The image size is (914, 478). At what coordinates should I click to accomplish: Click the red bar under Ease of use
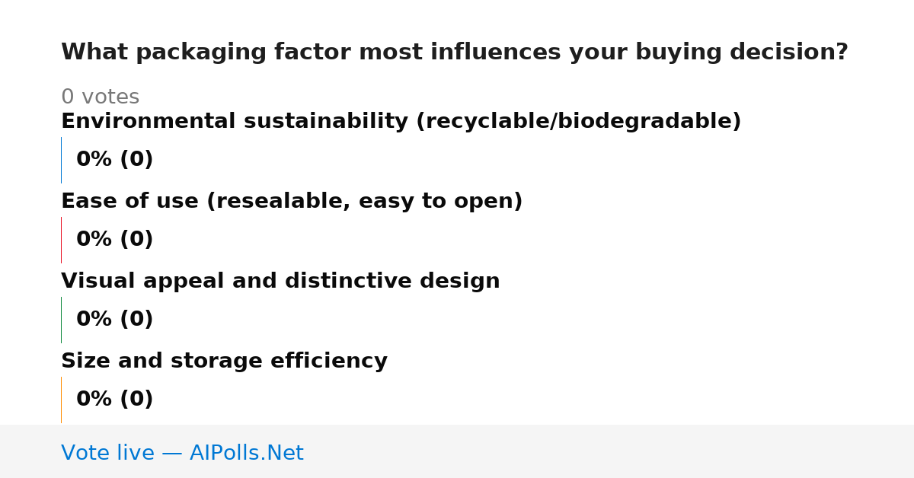click(x=61, y=240)
